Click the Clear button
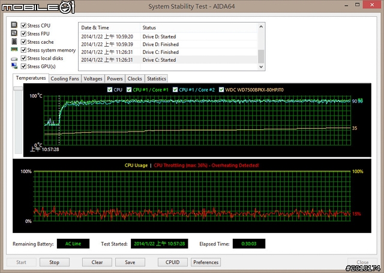This screenshot has height=273, width=384. [97, 262]
